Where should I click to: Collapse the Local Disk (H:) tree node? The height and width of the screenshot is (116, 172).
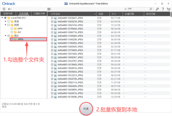(2, 18)
